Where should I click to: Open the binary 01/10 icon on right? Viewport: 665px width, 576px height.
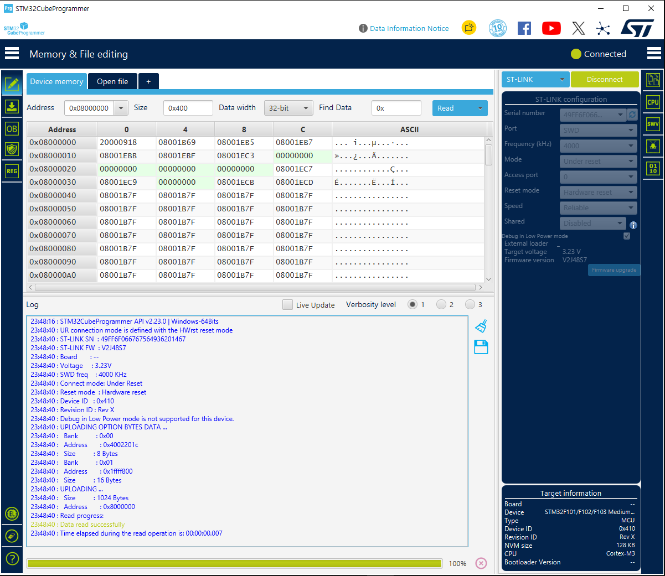point(653,168)
